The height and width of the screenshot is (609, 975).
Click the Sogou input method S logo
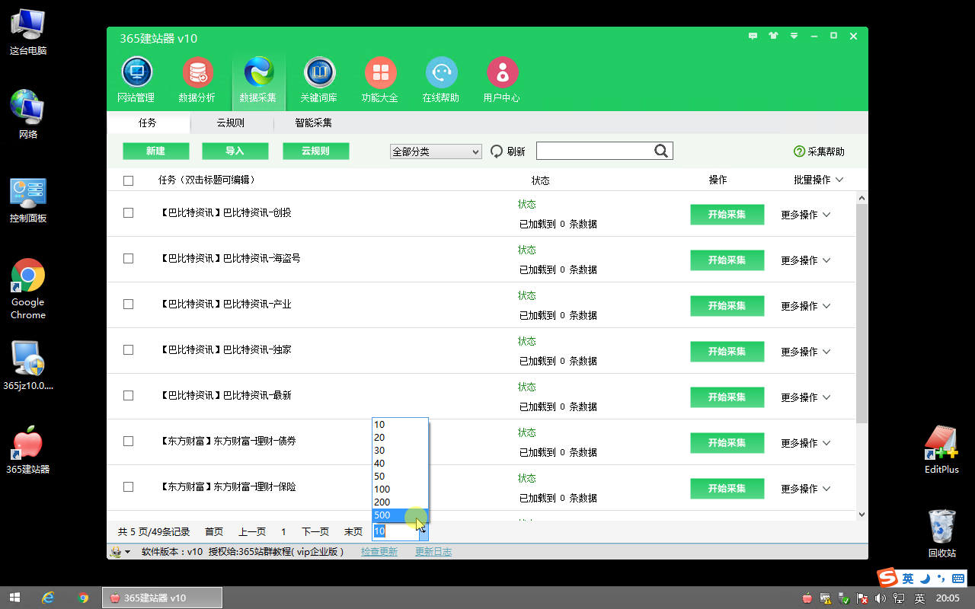887,578
